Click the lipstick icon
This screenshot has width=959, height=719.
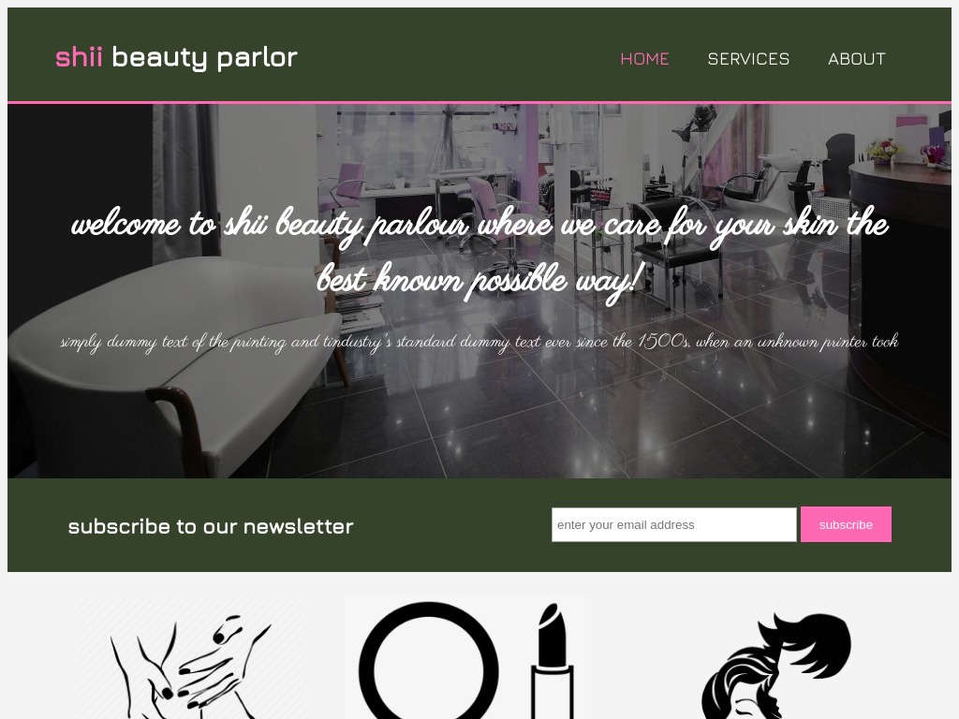click(x=553, y=662)
